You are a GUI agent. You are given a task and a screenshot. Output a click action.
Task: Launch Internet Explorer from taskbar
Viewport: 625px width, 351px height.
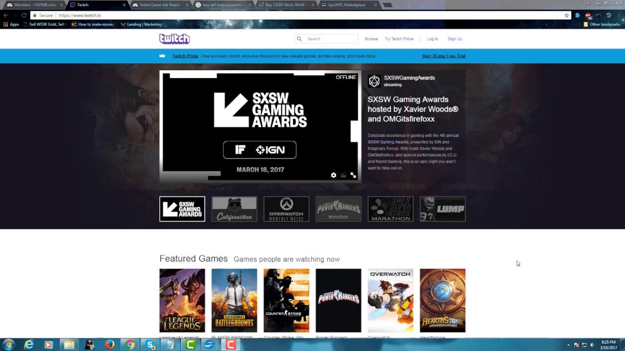(x=29, y=345)
